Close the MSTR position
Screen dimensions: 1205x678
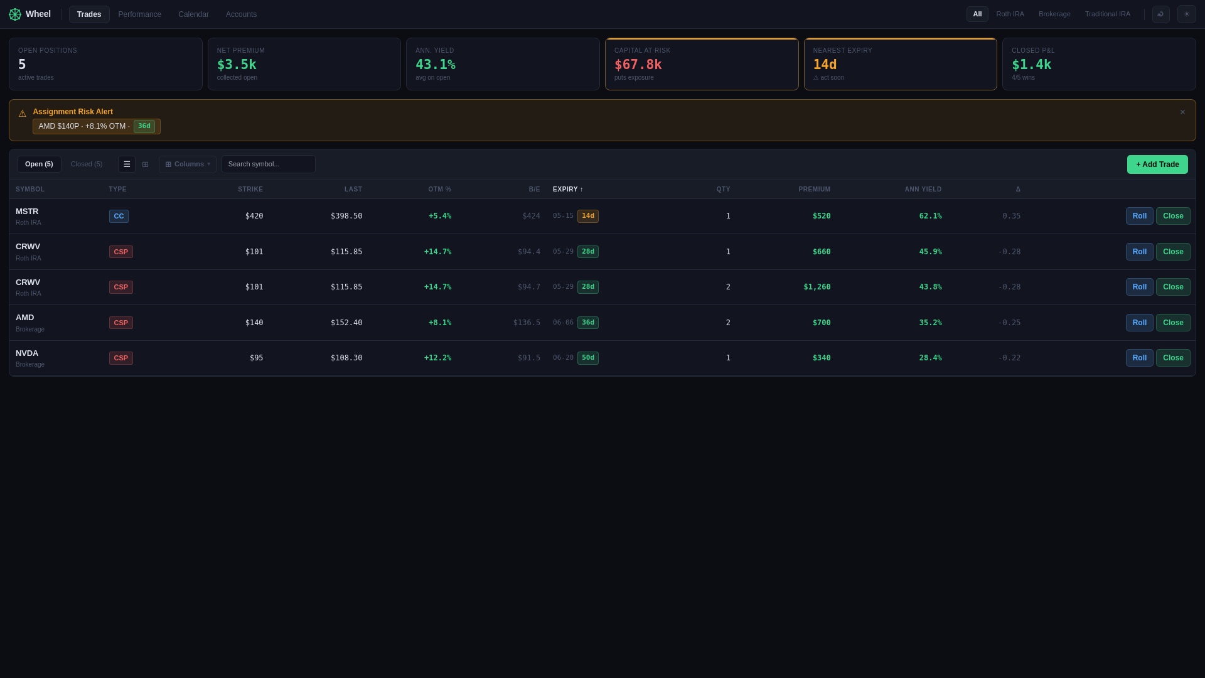click(x=1173, y=217)
